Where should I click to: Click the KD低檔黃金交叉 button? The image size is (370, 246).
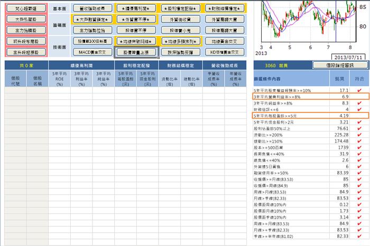tap(225, 52)
